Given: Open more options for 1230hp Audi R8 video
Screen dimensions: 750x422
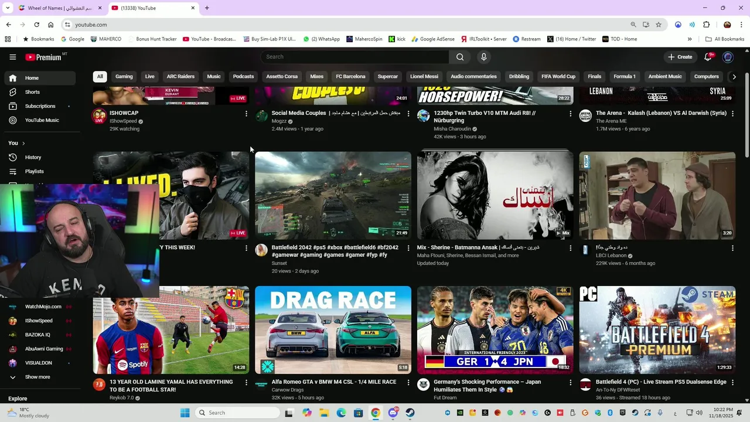Looking at the screenshot, I should (x=570, y=114).
